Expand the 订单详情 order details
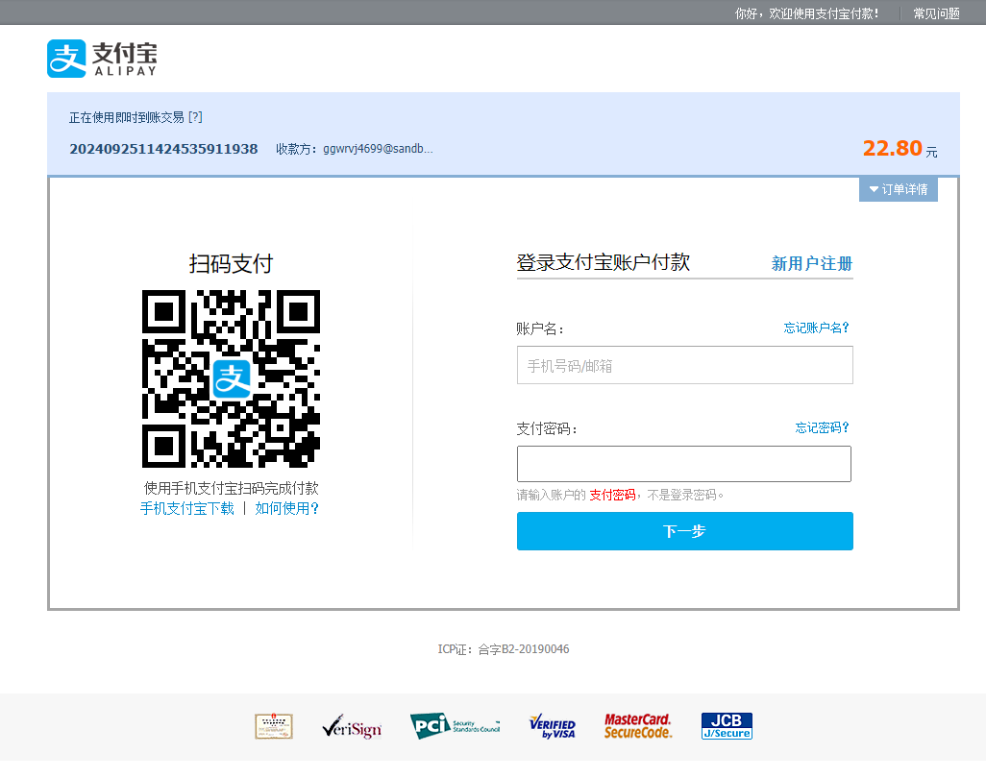The image size is (986, 778). 898,189
